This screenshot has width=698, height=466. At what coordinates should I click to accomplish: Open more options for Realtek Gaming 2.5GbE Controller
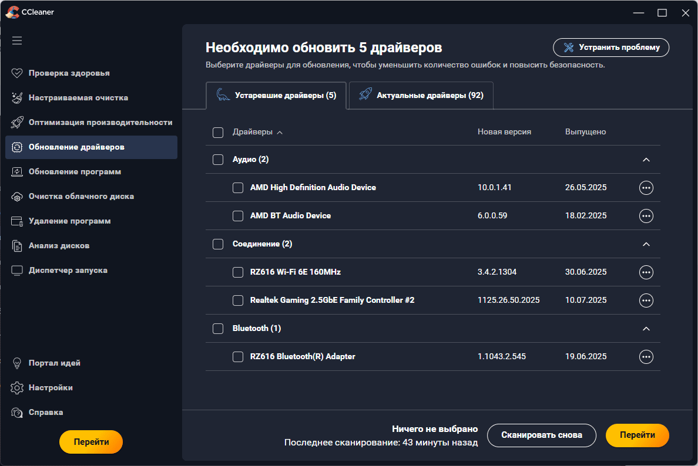[x=646, y=300]
